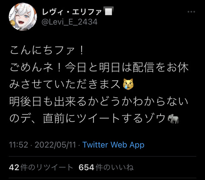Viewport: 205px width, 180px height.
Task: View the 42件のリツイート list
Action: [41, 167]
